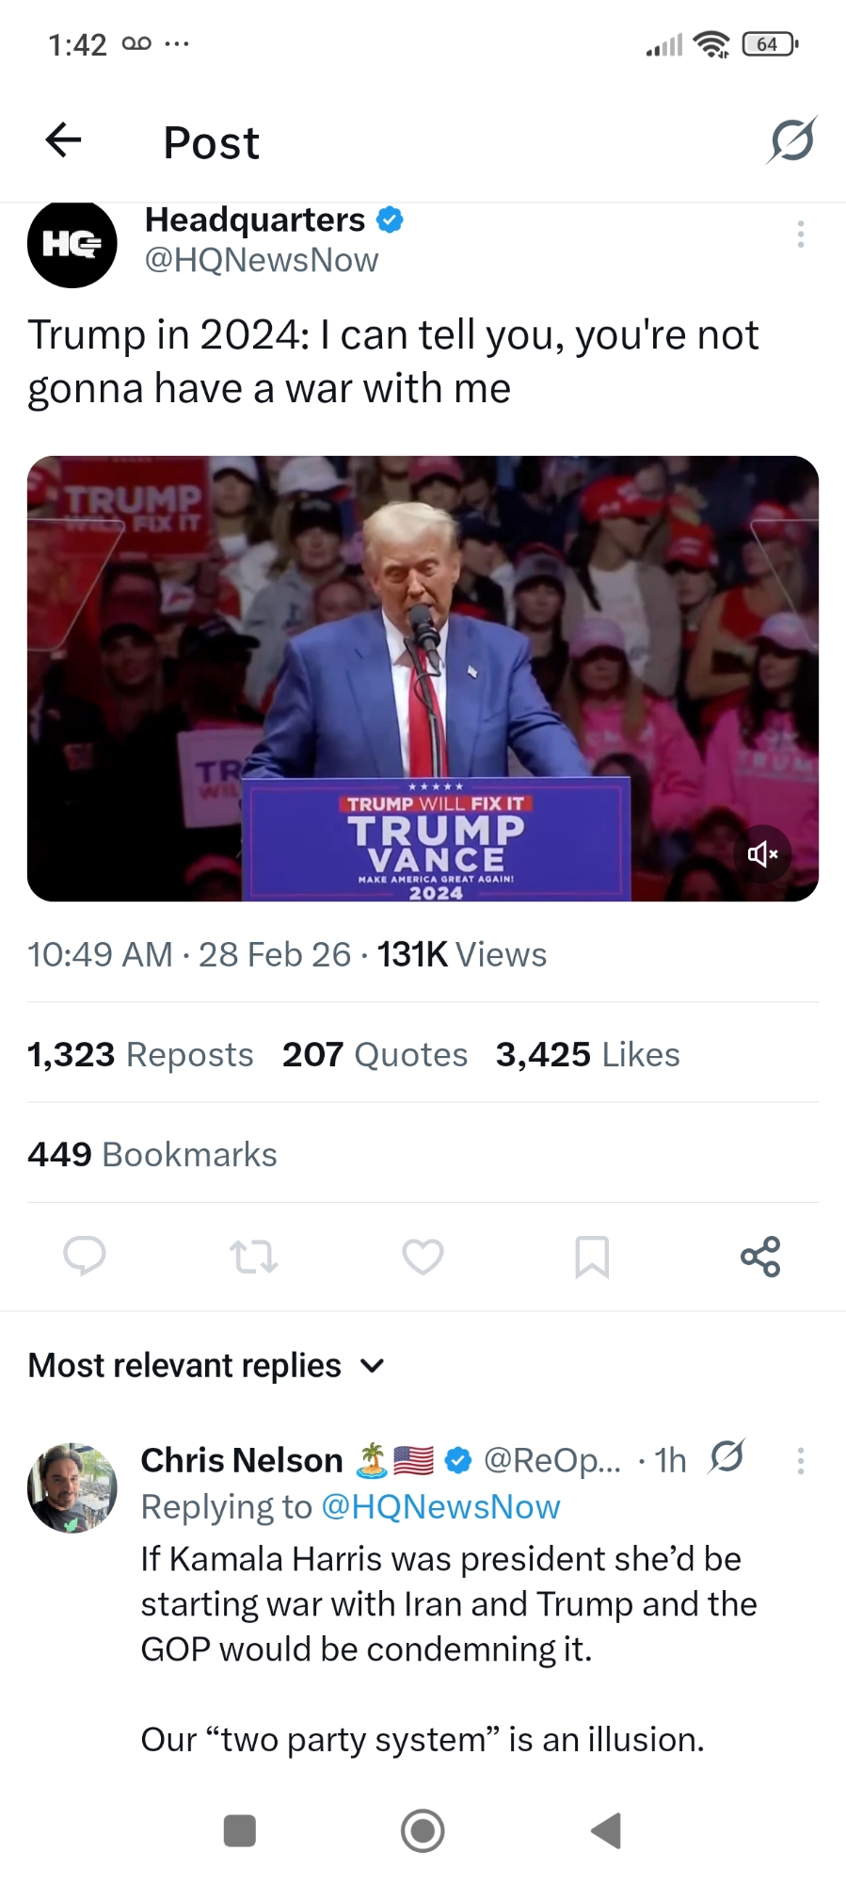Open Grok icon in the header
846x1884 pixels.
(791, 141)
